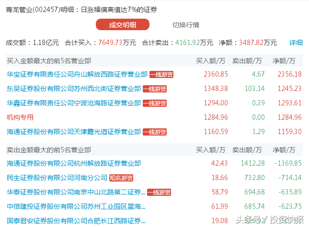
Task: Click total buy value 7649.73万元
Action: [x=117, y=43]
